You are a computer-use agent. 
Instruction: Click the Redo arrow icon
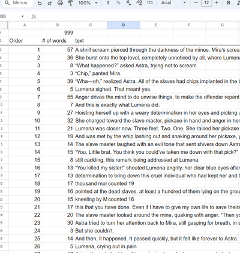[50, 3]
